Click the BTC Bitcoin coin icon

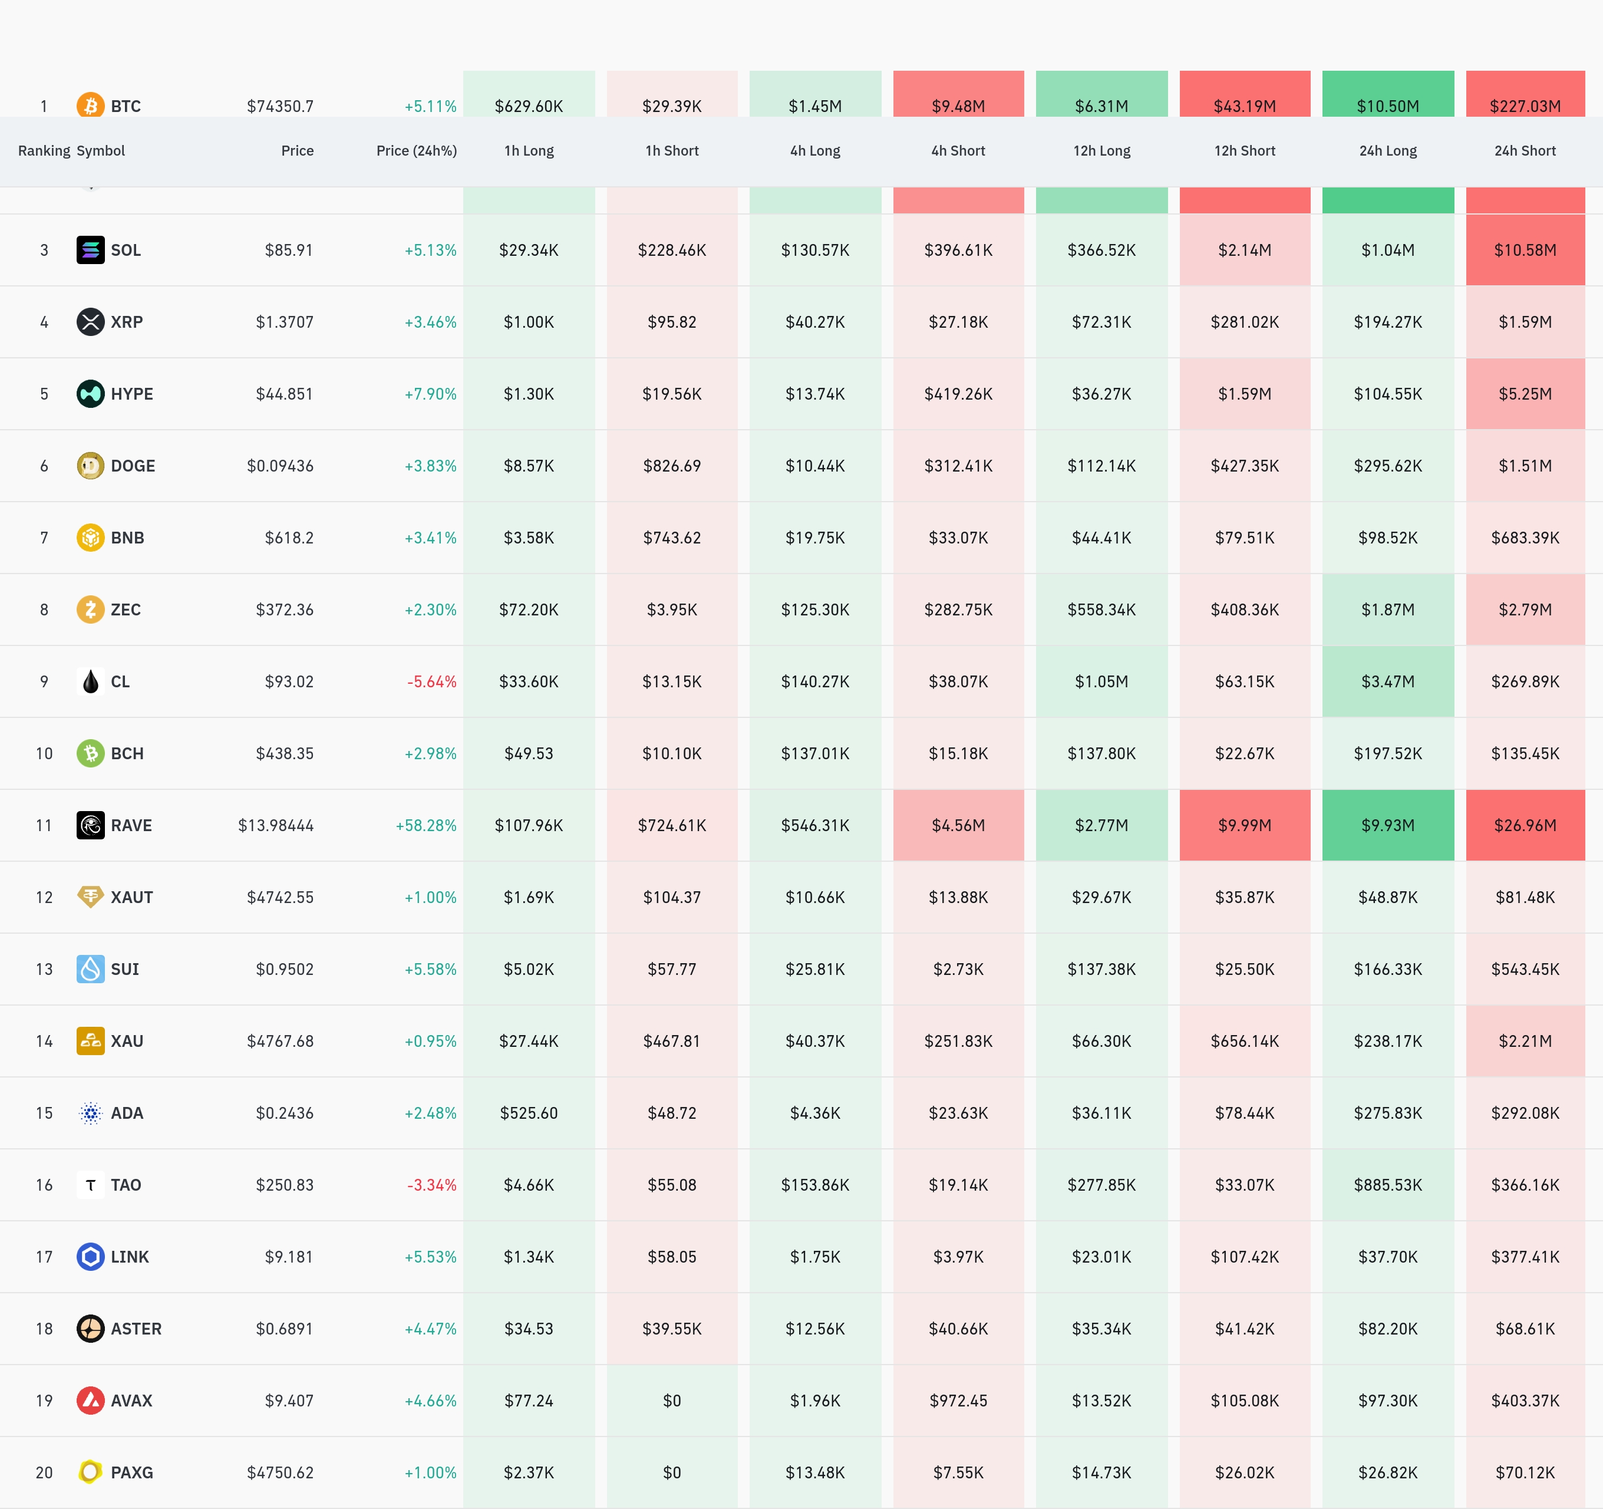[x=90, y=106]
